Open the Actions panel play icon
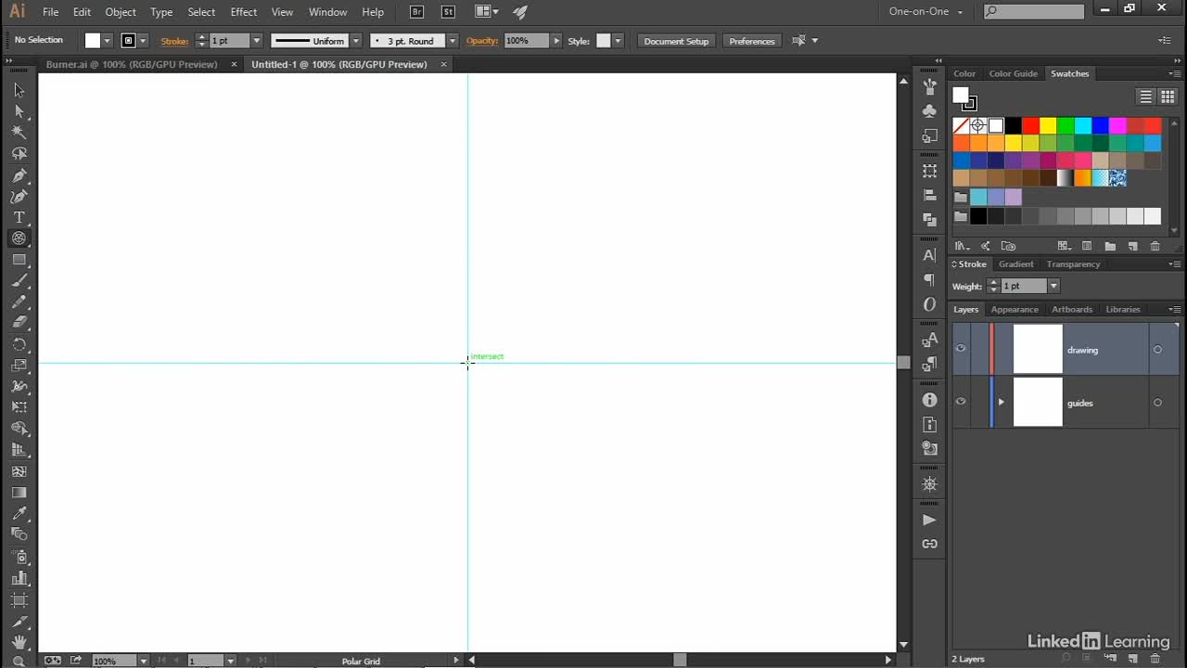Viewport: 1187px width, 668px height. click(929, 520)
